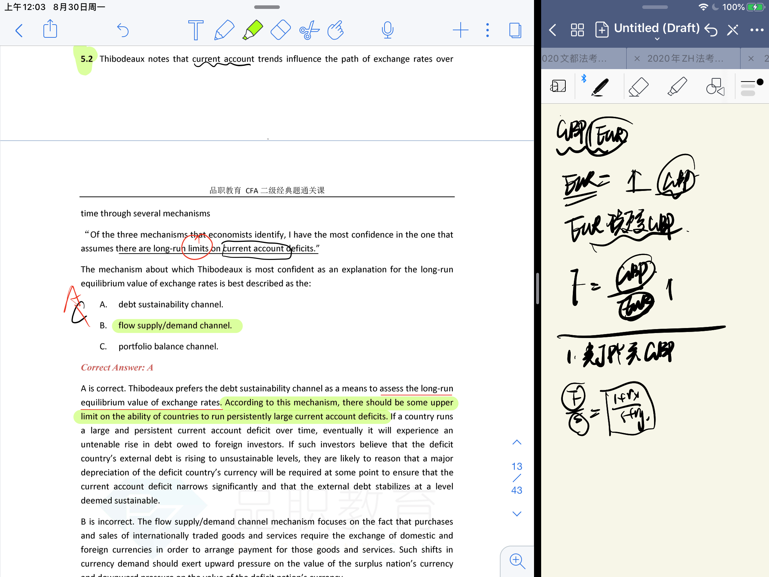Create new note with plus page icon

click(602, 30)
